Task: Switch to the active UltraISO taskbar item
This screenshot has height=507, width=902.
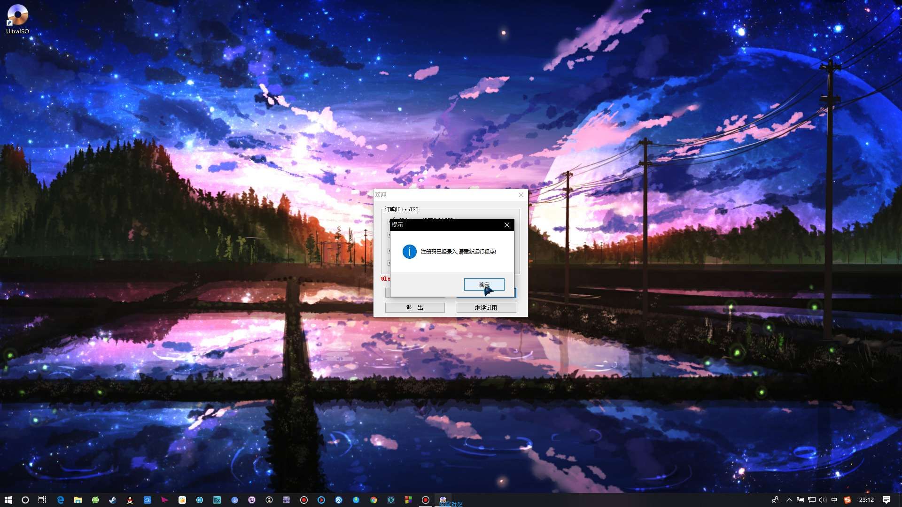Action: [x=443, y=500]
